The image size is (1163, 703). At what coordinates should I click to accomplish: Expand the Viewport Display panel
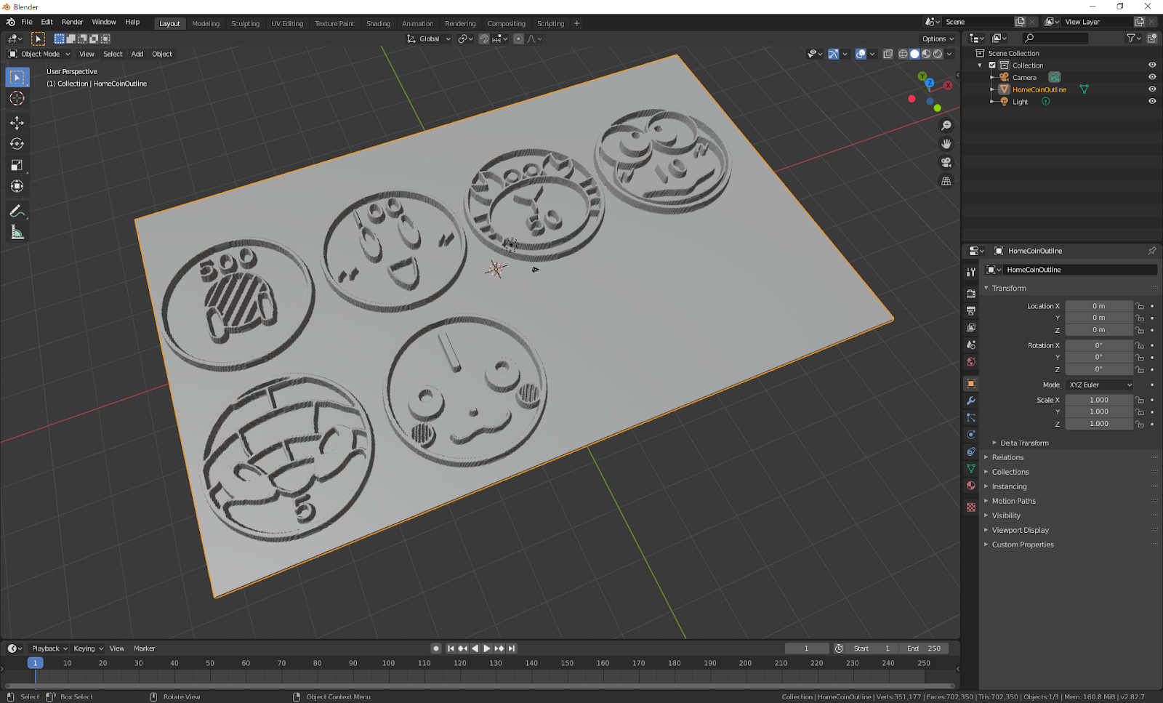[1020, 530]
